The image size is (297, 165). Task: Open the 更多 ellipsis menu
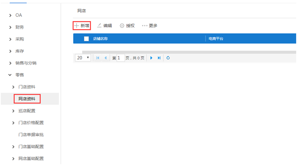click(x=145, y=25)
